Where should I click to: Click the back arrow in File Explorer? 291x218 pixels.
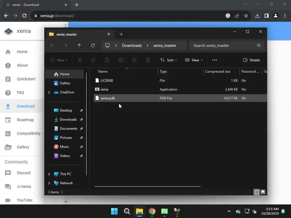[x=52, y=45]
